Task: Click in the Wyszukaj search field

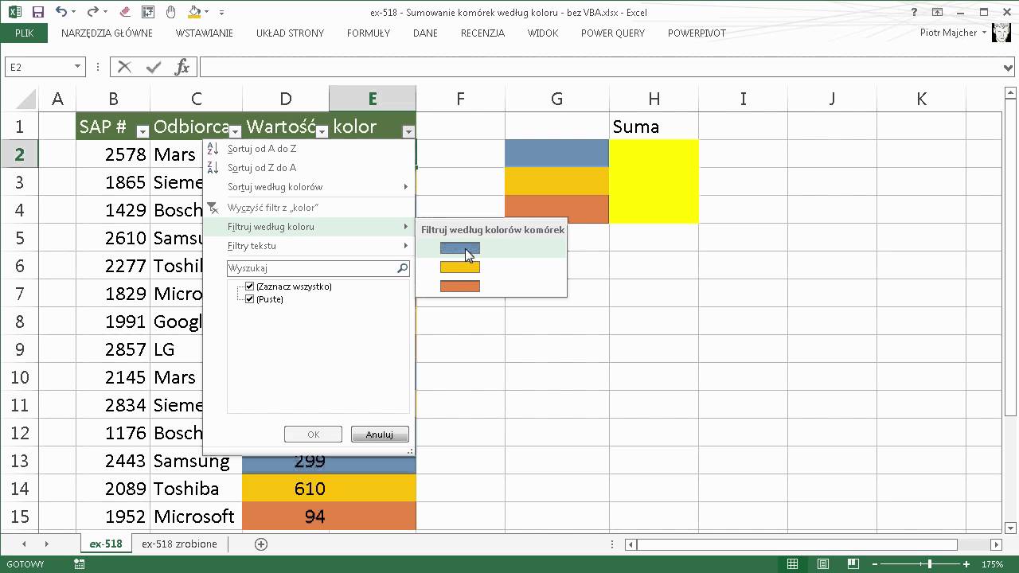Action: pos(310,268)
